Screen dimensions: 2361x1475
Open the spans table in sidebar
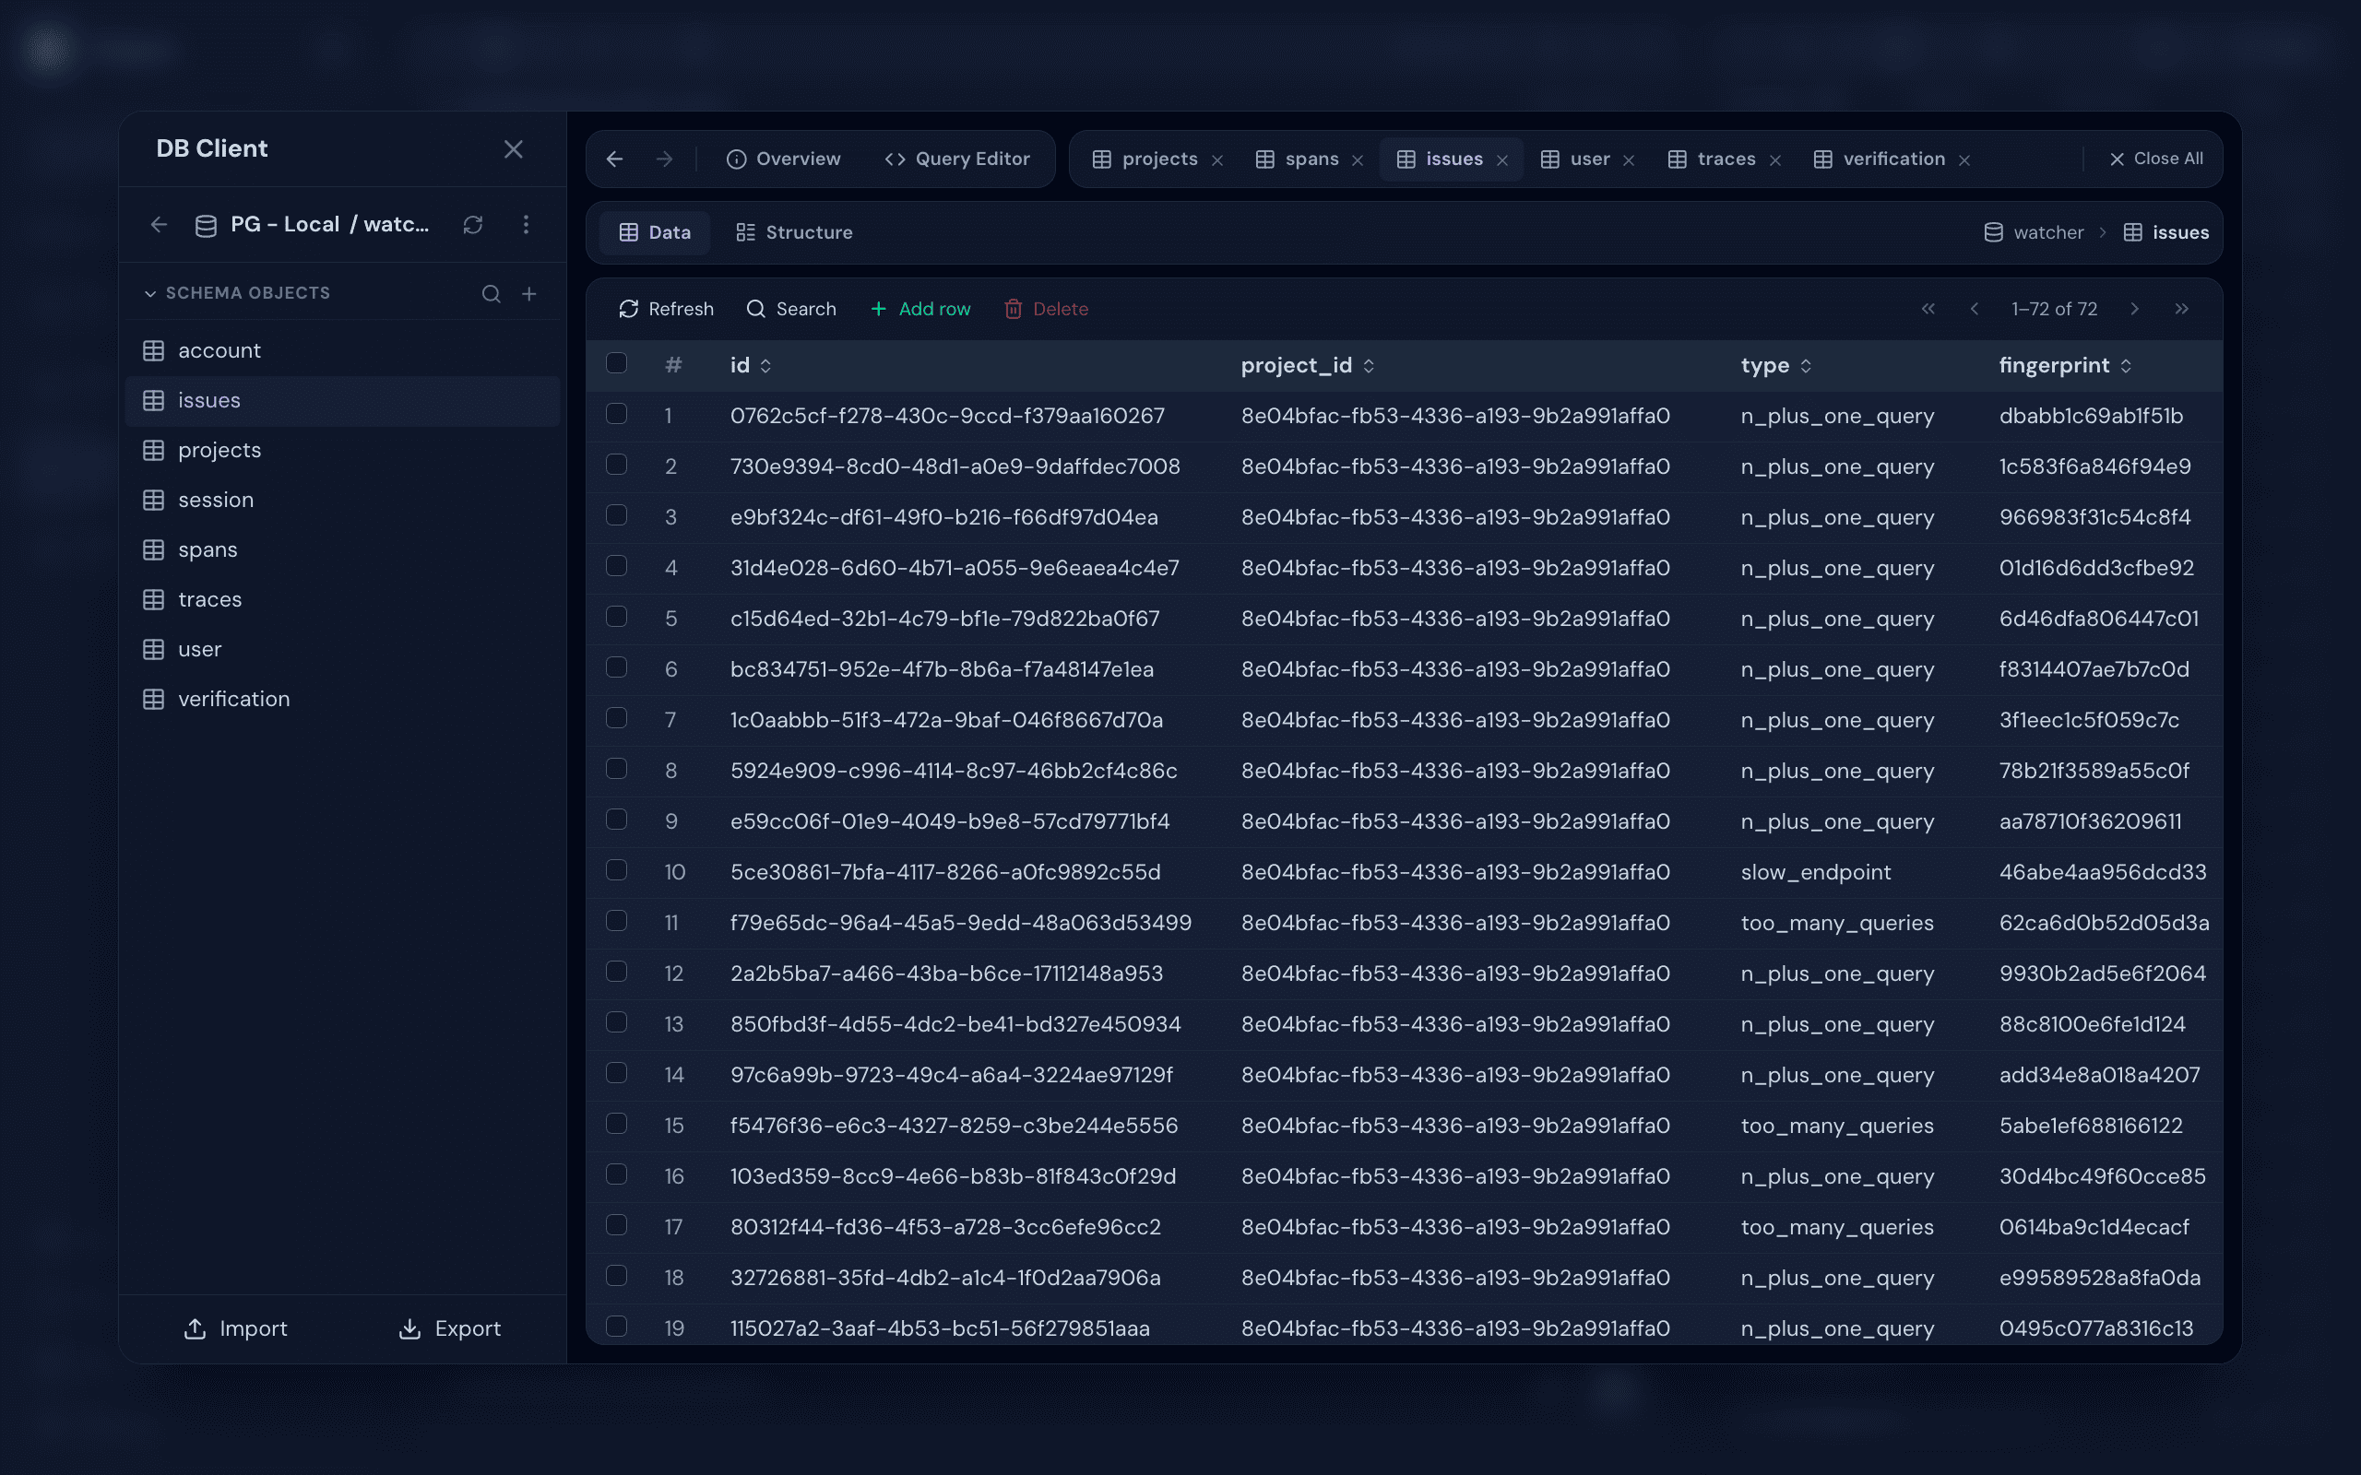click(342, 549)
